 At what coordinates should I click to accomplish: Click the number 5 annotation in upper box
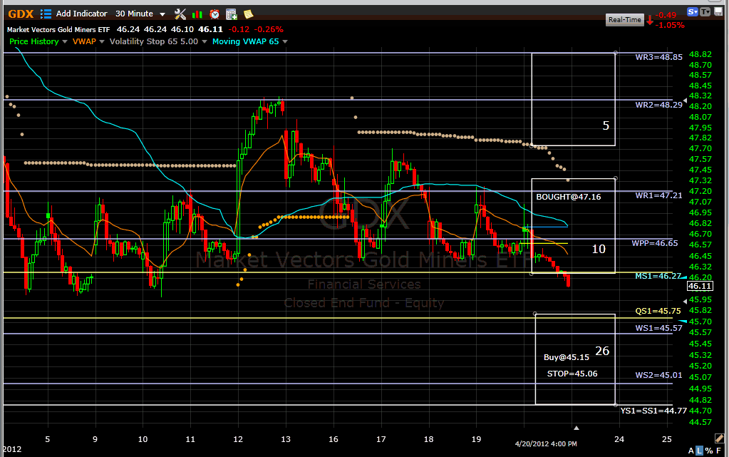click(606, 125)
